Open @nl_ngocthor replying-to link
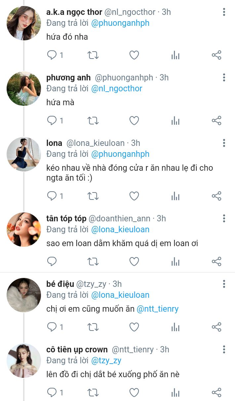Screen dimensions: 235x401 click(x=117, y=89)
